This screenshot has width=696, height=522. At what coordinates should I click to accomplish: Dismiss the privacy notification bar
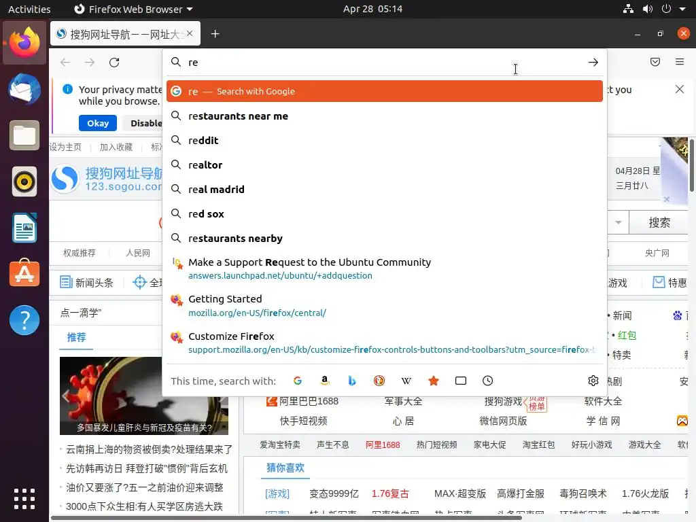click(680, 89)
